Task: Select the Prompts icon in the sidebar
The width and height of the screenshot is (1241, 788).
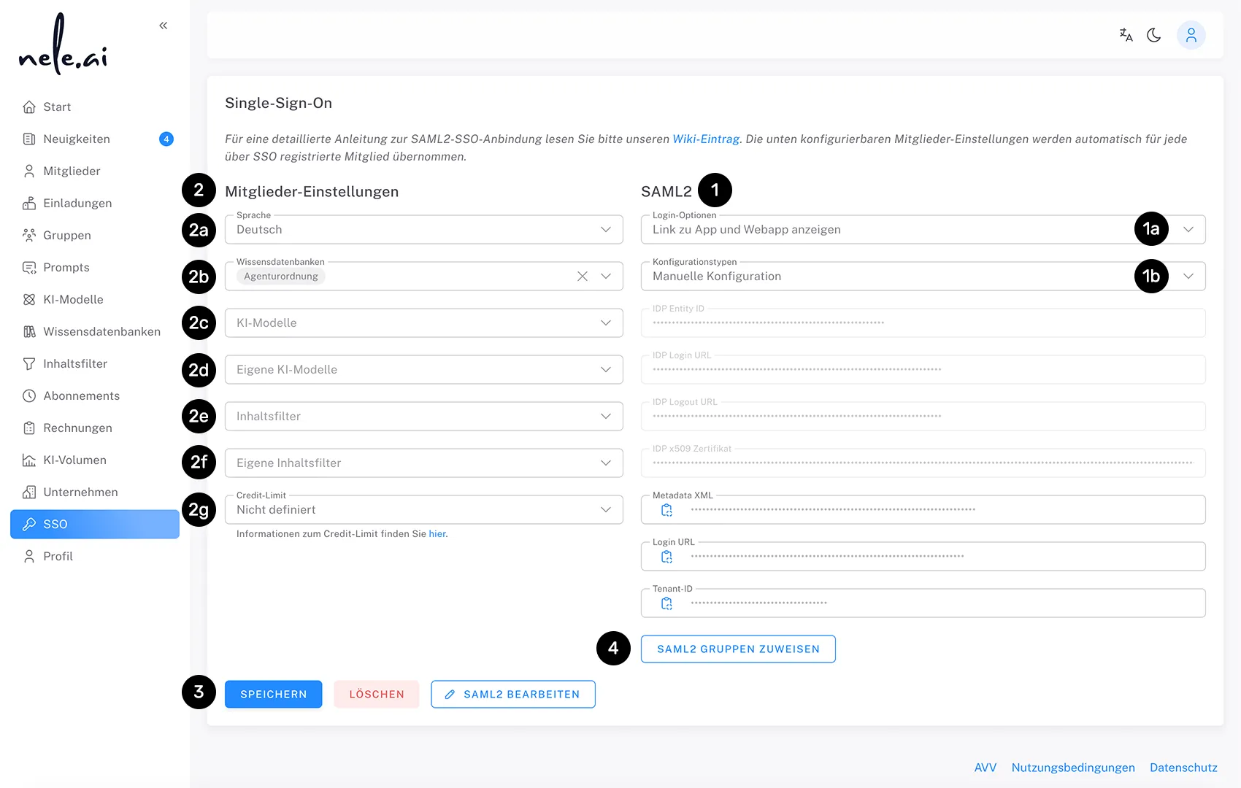Action: (29, 267)
